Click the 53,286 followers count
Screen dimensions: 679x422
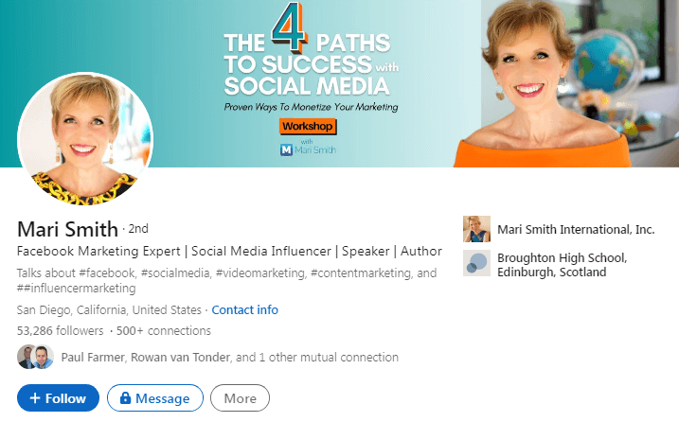[x=61, y=330]
